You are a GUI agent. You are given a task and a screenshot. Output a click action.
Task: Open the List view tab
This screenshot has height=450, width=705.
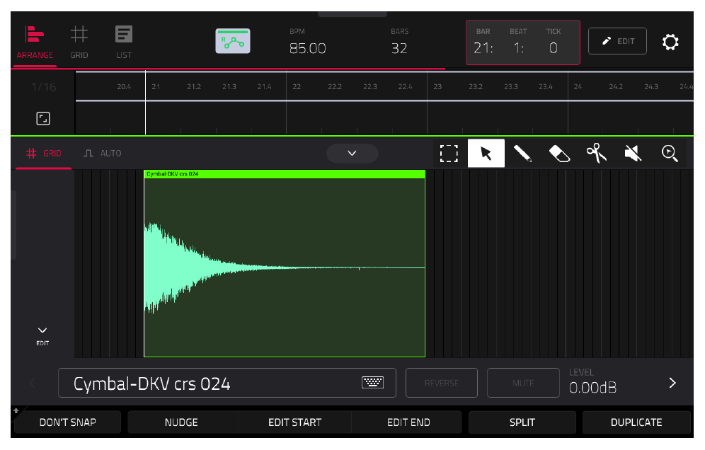pyautogui.click(x=124, y=42)
